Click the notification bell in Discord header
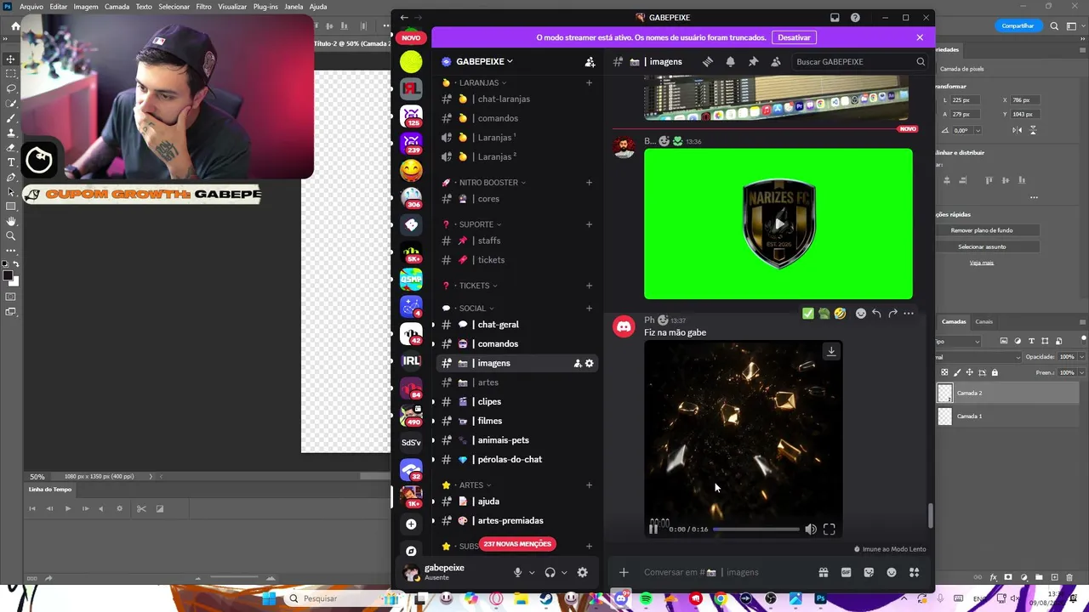The image size is (1089, 612). click(x=730, y=61)
